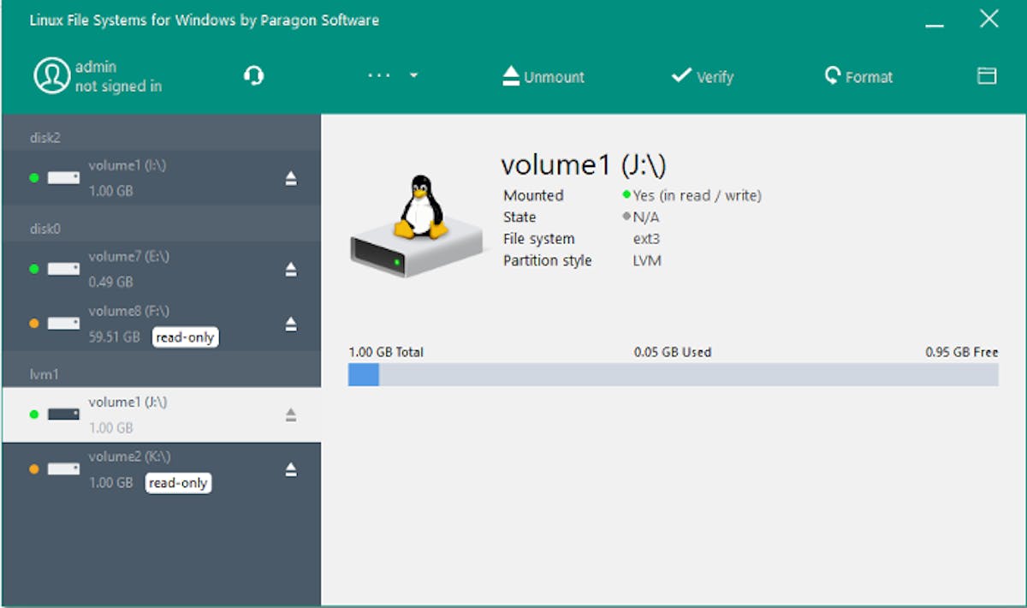Image resolution: width=1027 pixels, height=608 pixels.
Task: Open the disk layout view icon top right
Action: click(x=986, y=75)
